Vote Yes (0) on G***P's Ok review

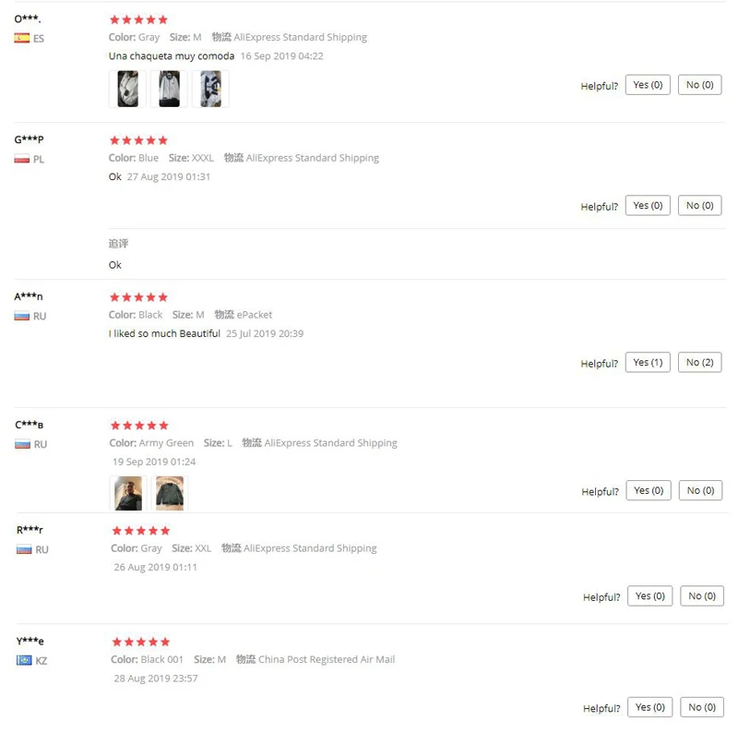pyautogui.click(x=648, y=205)
